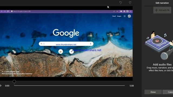This screenshot has height=97, width=173.
Task: Click the share page icon in the address bar
Action: click(114, 11)
